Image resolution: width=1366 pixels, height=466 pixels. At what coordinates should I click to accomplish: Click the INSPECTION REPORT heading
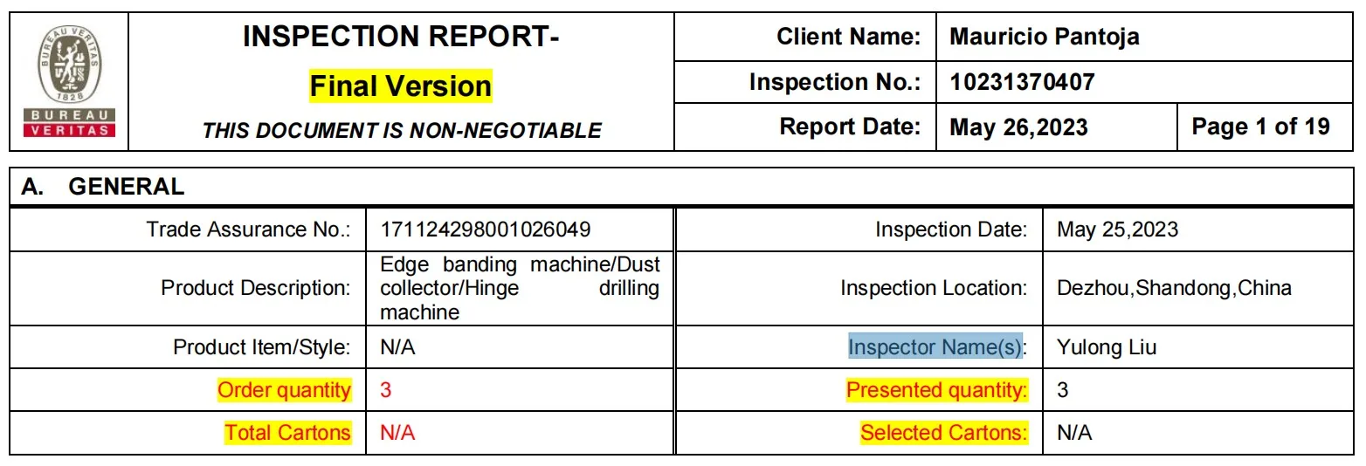click(x=401, y=37)
